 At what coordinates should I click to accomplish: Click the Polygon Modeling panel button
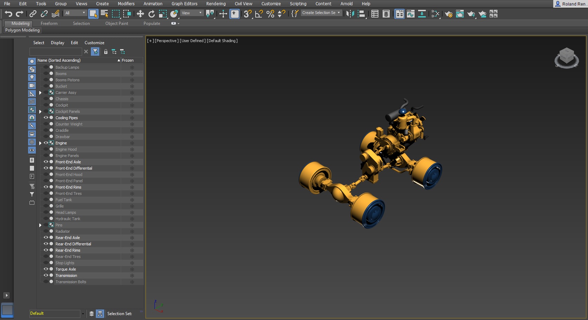click(x=22, y=30)
